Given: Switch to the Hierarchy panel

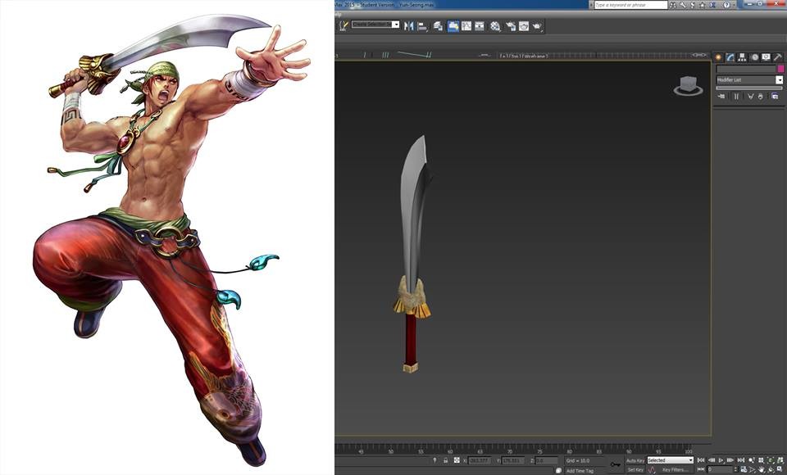Looking at the screenshot, I should 742,57.
